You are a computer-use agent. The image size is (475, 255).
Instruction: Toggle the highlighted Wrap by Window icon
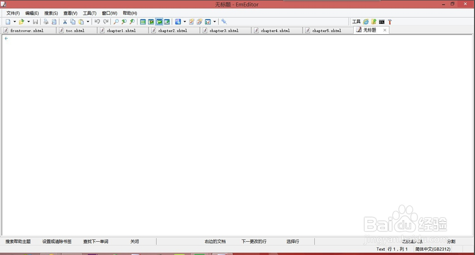point(159,22)
